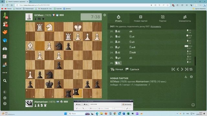This screenshot has height=116, width=207.
Task: Jump to last move arrow
Action: pos(187,69)
